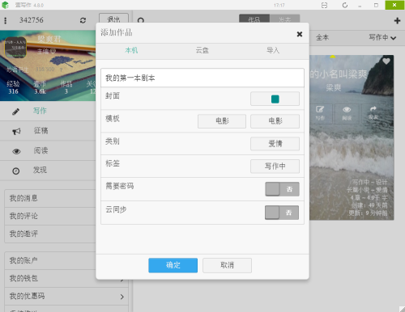Click the plus icon to add work

(x=397, y=20)
